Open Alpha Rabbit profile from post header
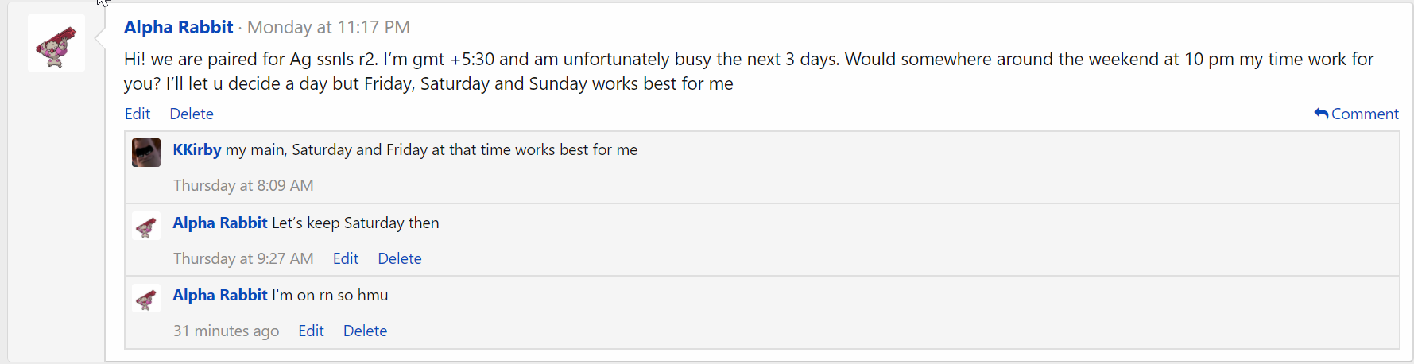The image size is (1414, 364). 179,27
